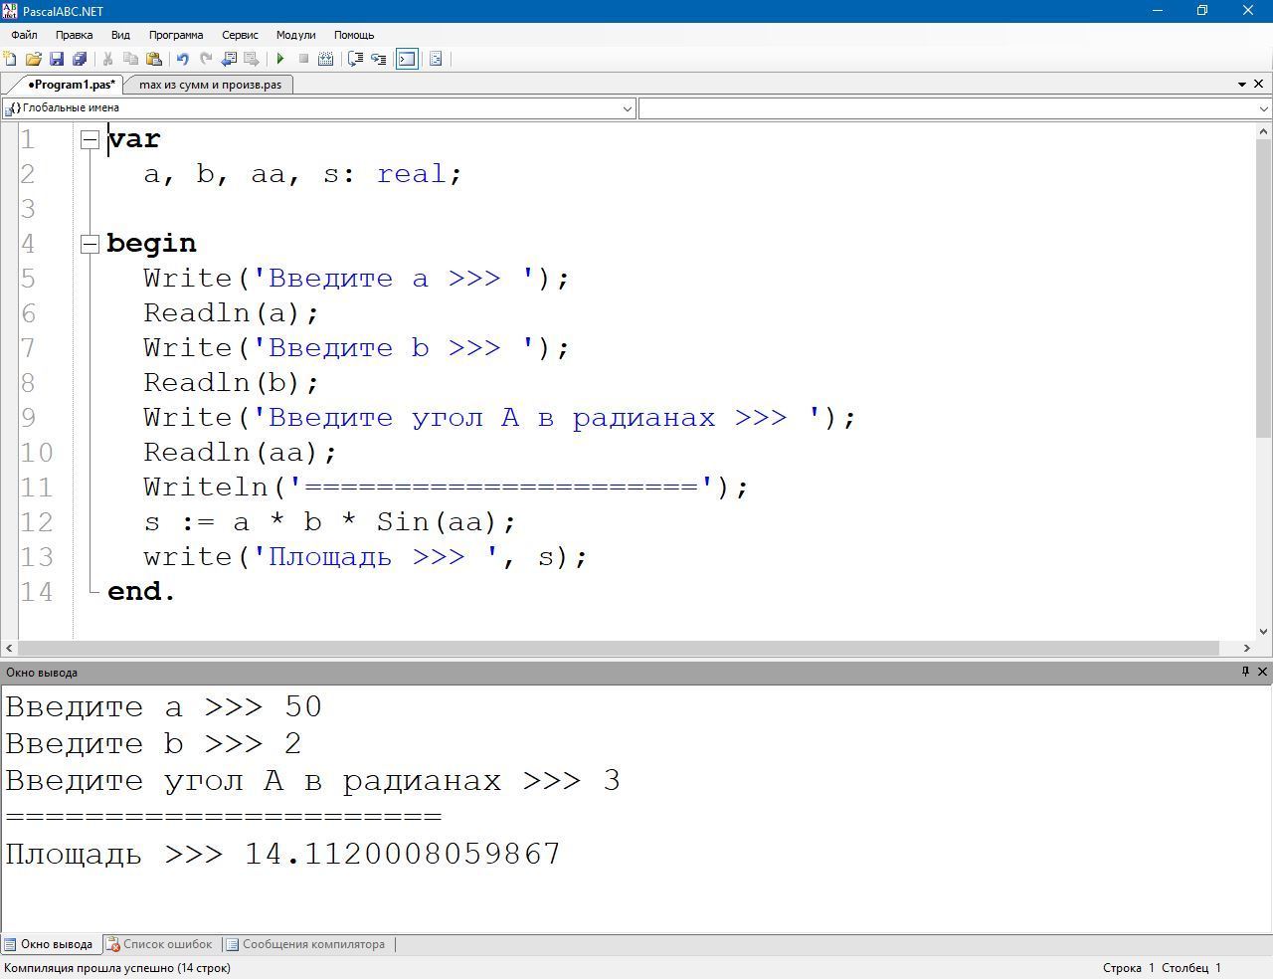Click the 'Sin(aa)' expression on line 12

(x=437, y=522)
